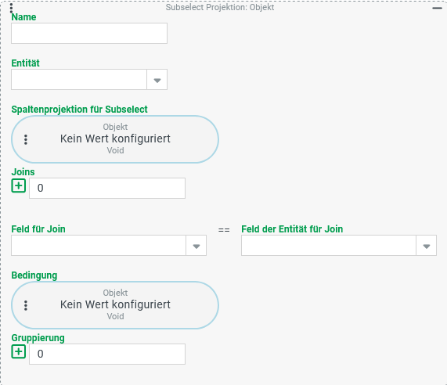447x385 pixels.
Task: Open the Entität dropdown arrow
Action: pyautogui.click(x=157, y=80)
